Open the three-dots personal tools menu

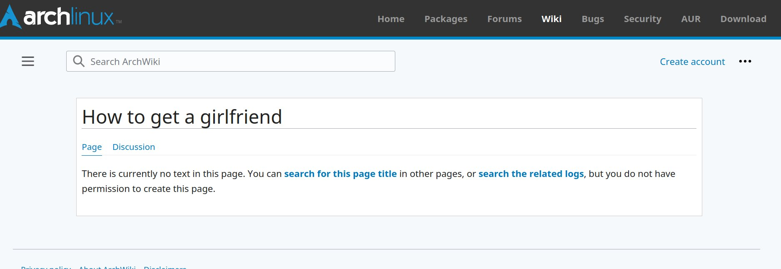click(745, 61)
